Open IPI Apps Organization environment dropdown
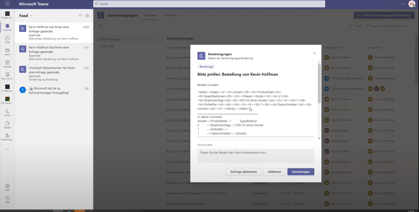Viewport: 419px width, 212px height. coord(389,26)
